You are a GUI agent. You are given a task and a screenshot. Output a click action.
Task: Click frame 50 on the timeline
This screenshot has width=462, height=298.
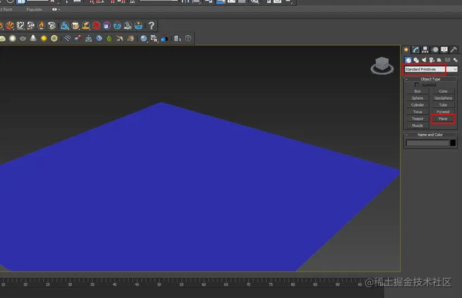(159, 284)
